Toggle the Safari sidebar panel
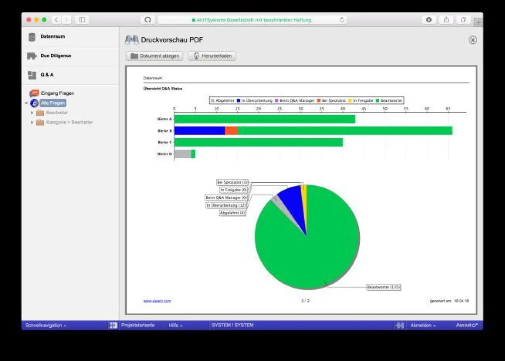 [x=82, y=20]
